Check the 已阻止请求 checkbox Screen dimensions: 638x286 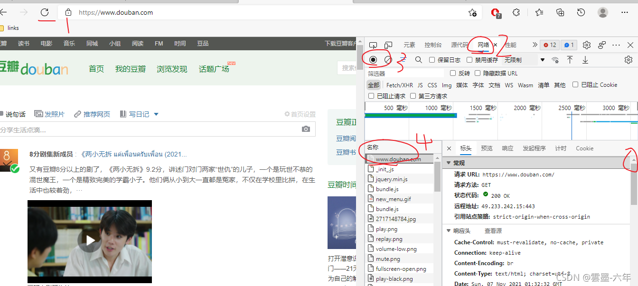click(371, 96)
